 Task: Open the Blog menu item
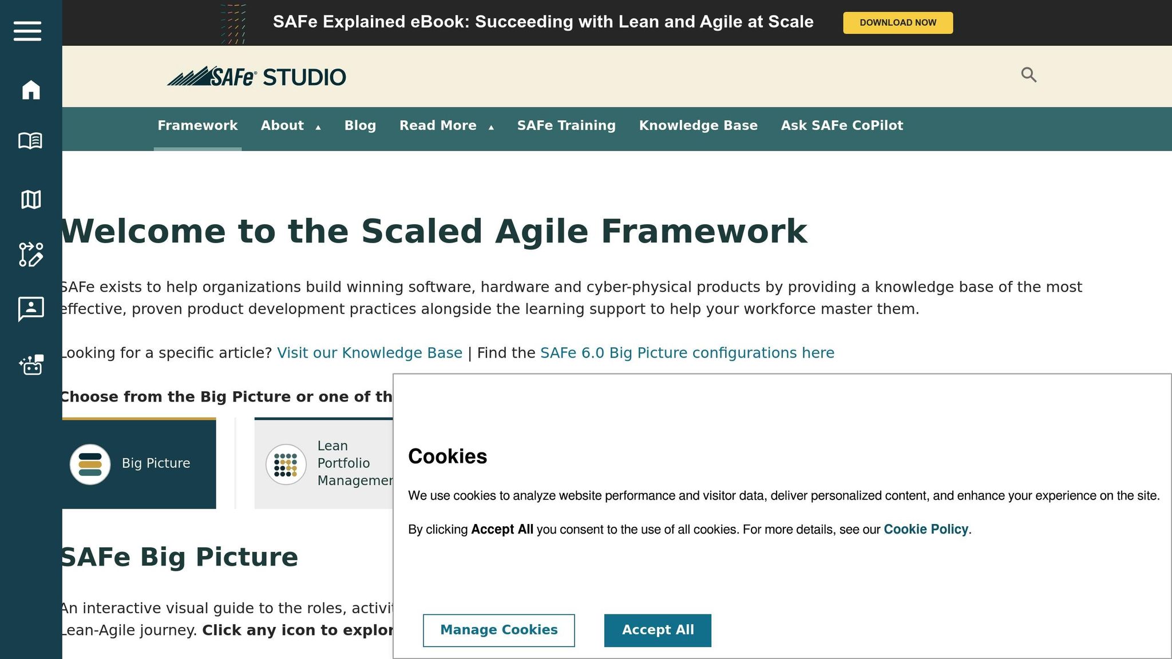(360, 126)
